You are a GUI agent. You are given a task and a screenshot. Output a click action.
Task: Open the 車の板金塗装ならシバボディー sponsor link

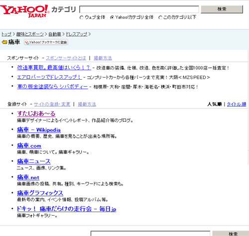pos(52,87)
